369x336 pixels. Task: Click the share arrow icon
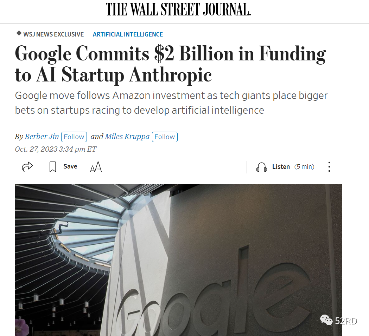point(27,166)
